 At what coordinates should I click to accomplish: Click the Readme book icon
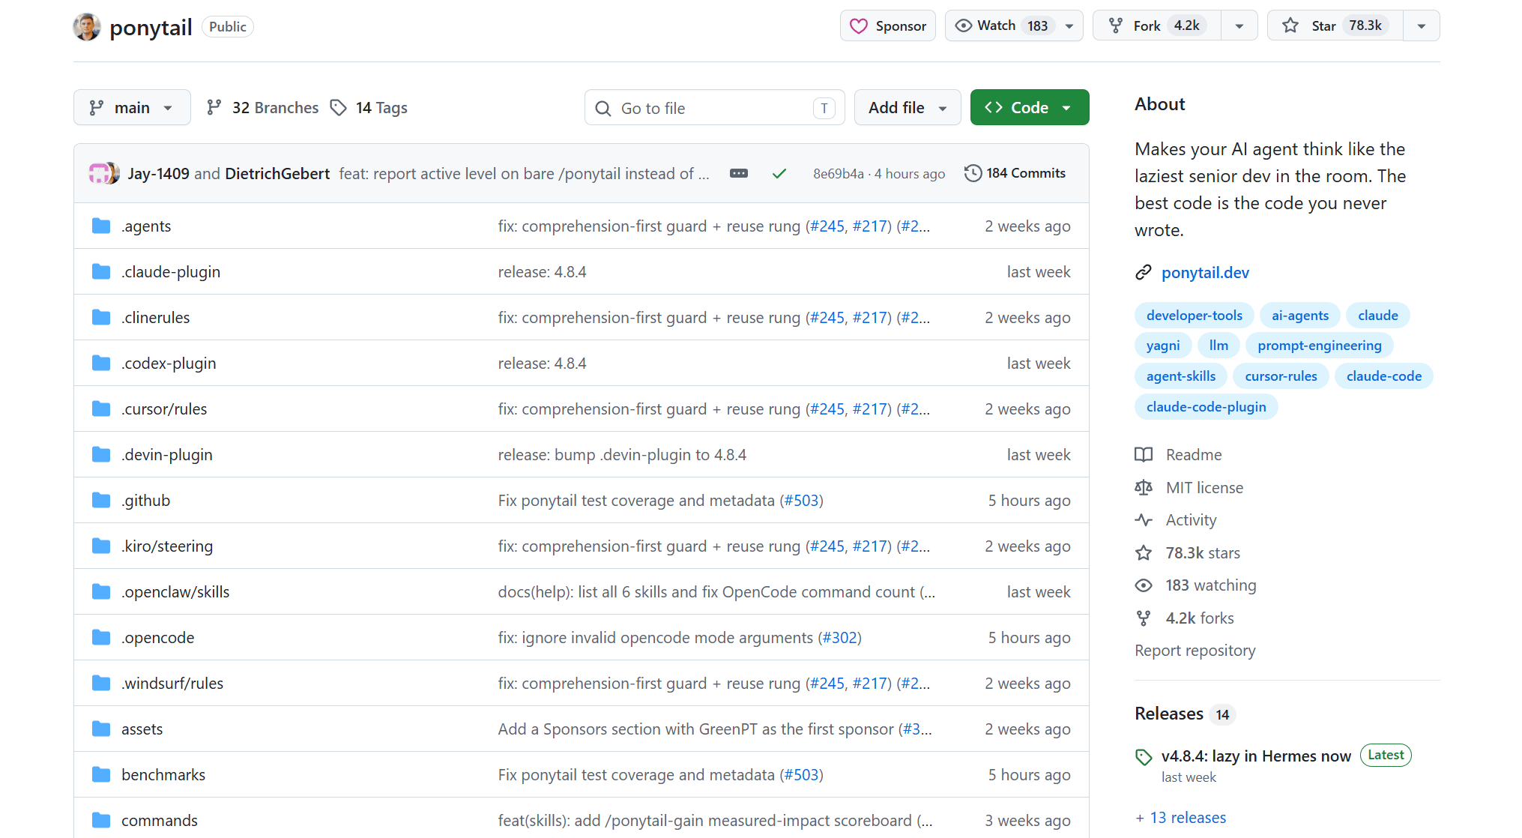click(1144, 454)
